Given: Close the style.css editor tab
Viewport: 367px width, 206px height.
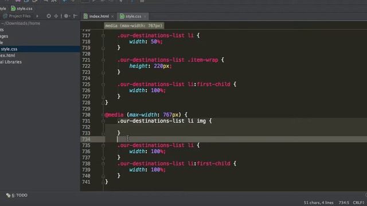Looking at the screenshot, I should 145,17.
